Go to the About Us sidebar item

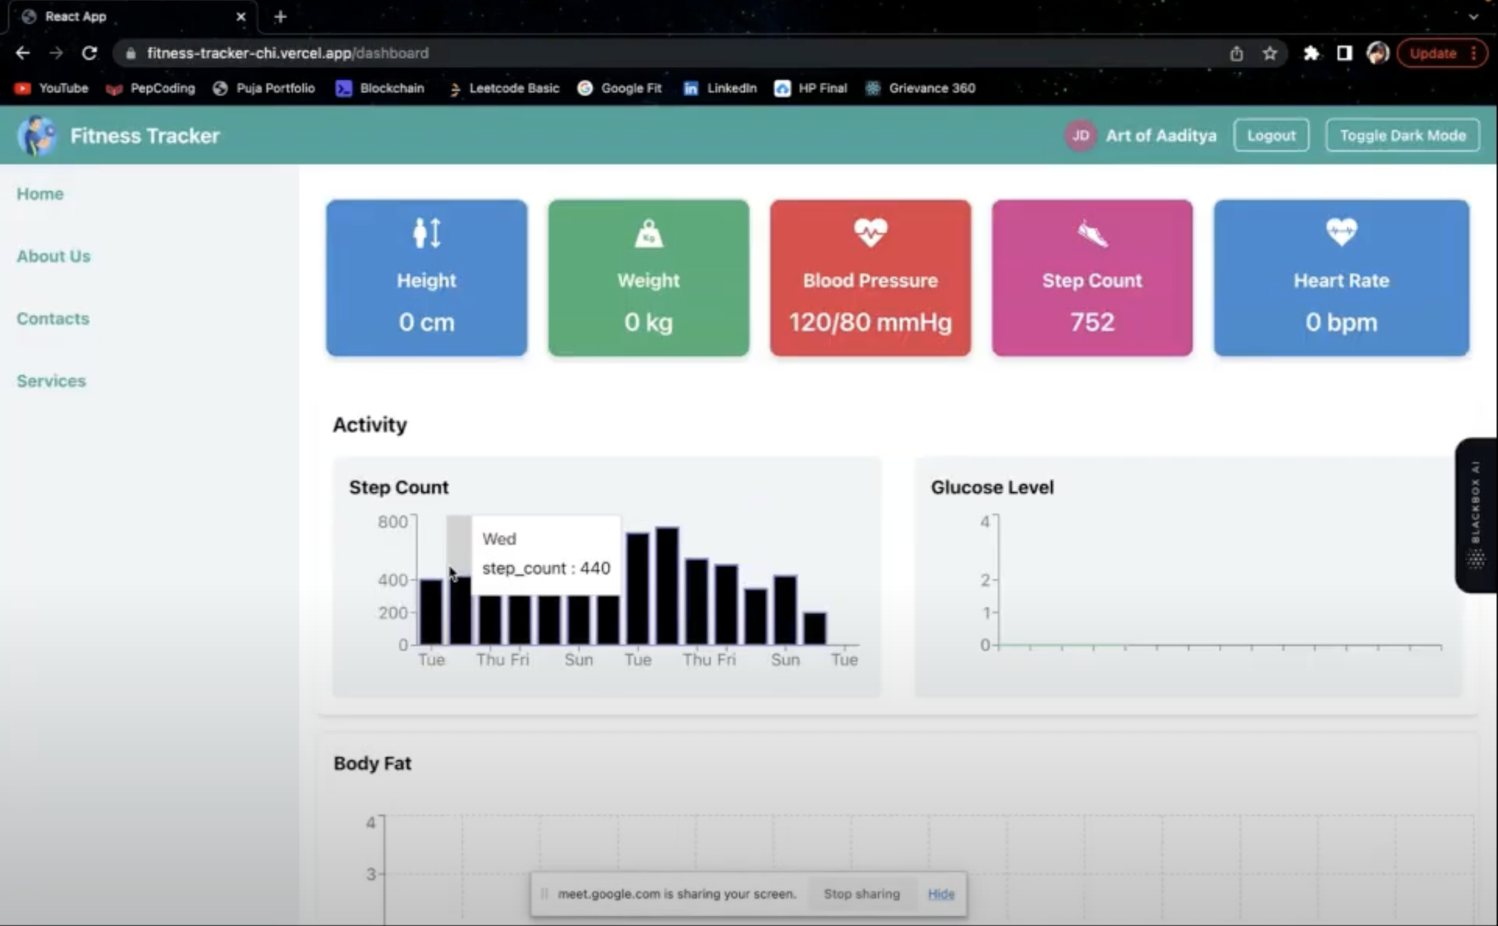coord(53,256)
